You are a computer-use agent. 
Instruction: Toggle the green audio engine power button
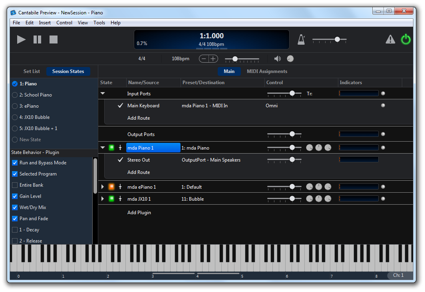coord(406,39)
